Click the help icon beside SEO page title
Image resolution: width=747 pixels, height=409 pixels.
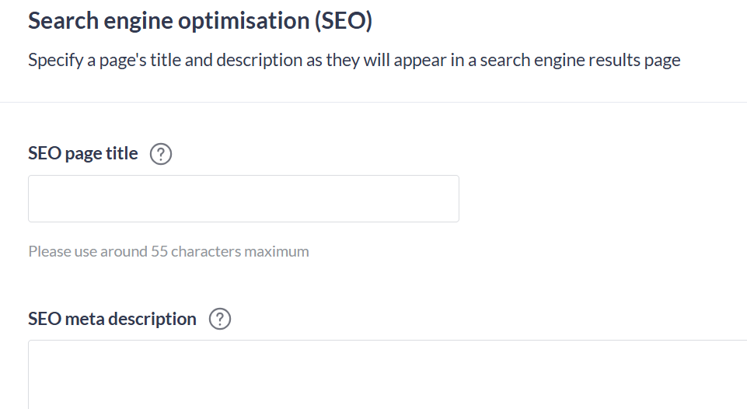(160, 154)
